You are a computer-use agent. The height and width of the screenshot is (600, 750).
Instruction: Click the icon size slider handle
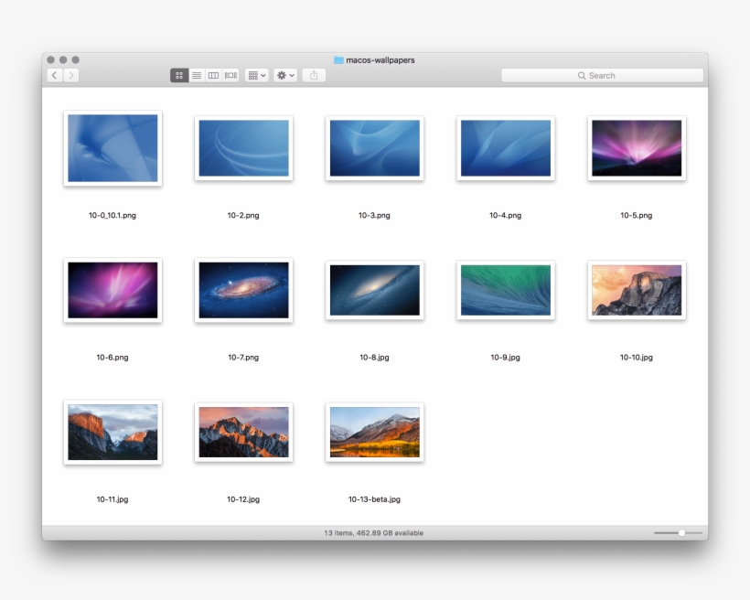pyautogui.click(x=681, y=532)
